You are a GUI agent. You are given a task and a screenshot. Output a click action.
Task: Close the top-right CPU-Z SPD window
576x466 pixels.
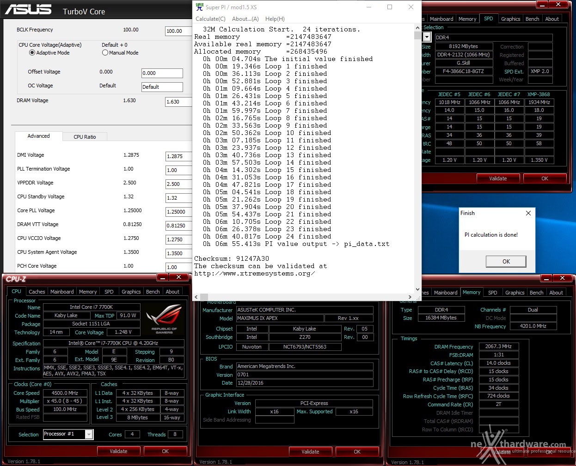(558, 5)
